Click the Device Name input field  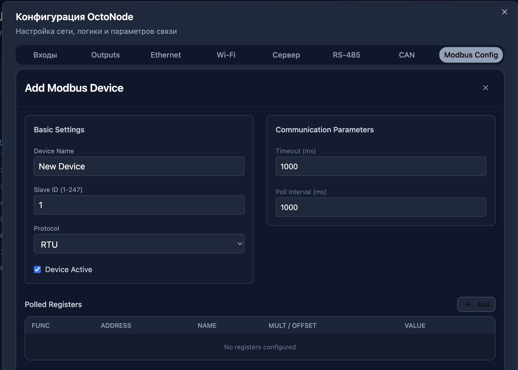click(139, 166)
